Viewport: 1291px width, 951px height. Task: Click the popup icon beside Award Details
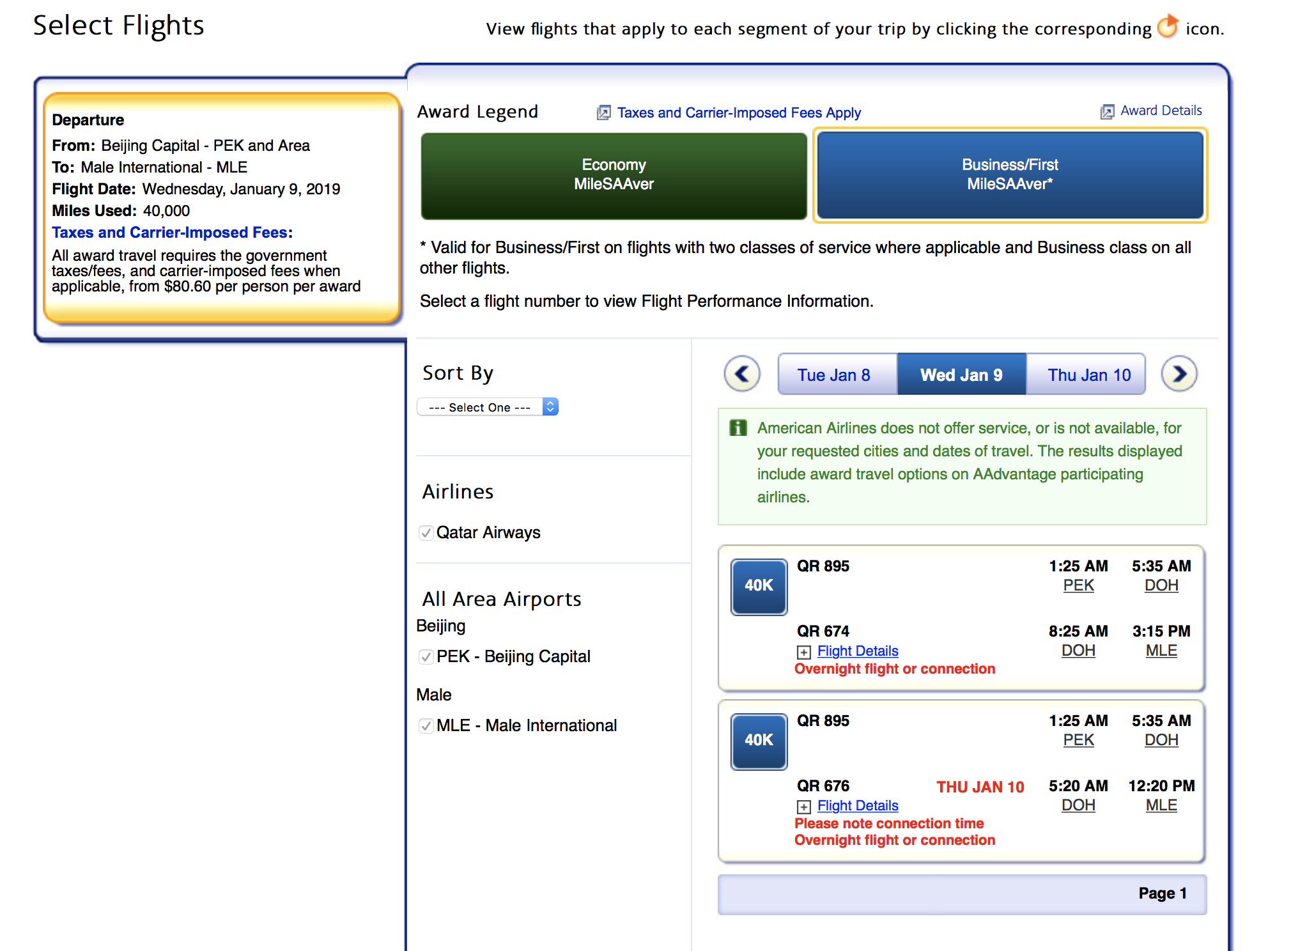(x=1107, y=112)
